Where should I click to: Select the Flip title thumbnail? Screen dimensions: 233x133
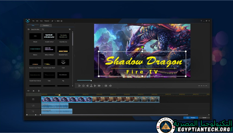(x=63, y=75)
